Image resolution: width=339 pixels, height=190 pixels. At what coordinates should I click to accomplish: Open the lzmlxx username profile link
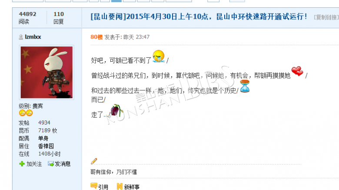(x=33, y=37)
